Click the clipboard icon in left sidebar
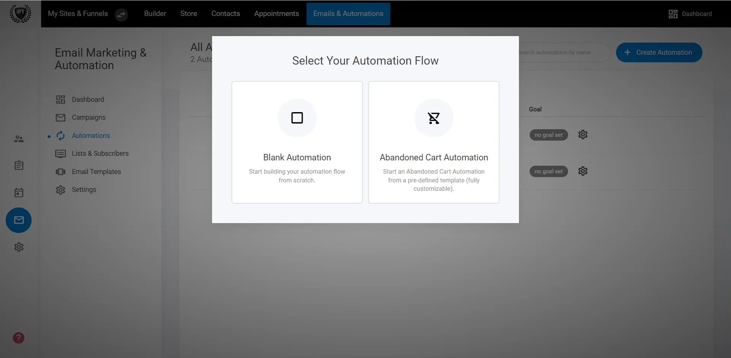Viewport: 731px width, 358px height. tap(19, 165)
